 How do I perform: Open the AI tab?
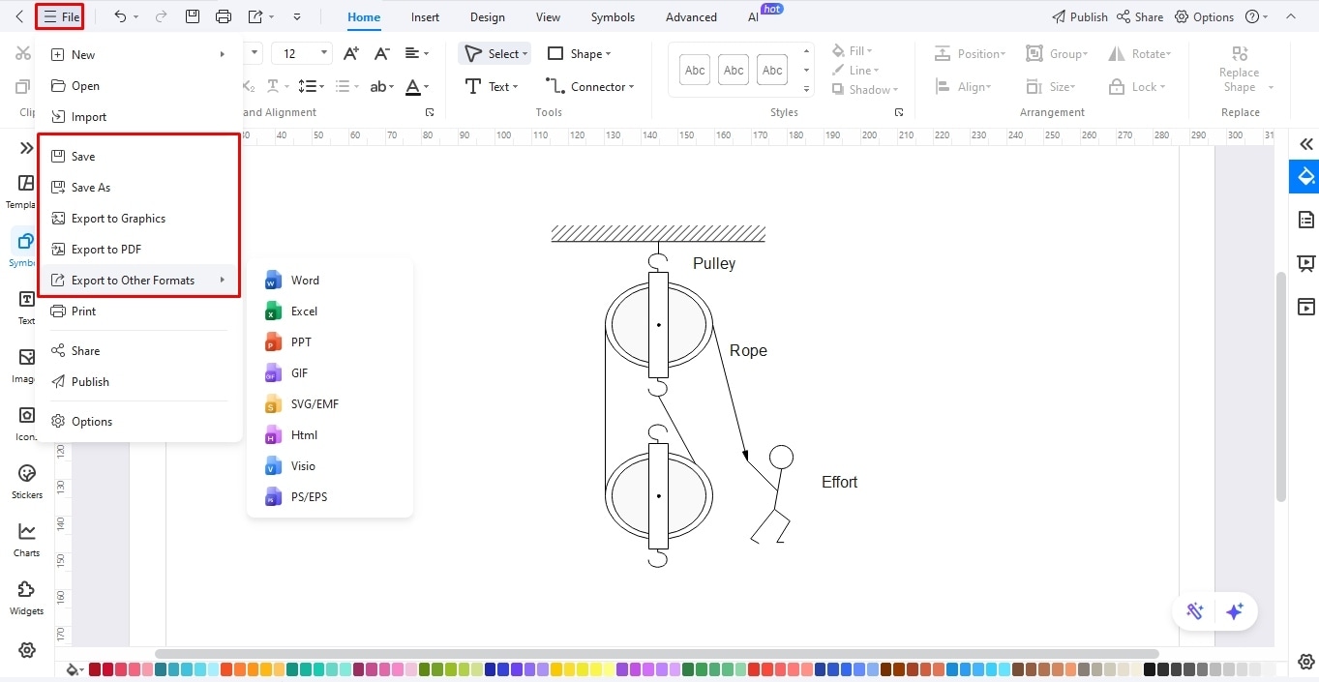754,16
